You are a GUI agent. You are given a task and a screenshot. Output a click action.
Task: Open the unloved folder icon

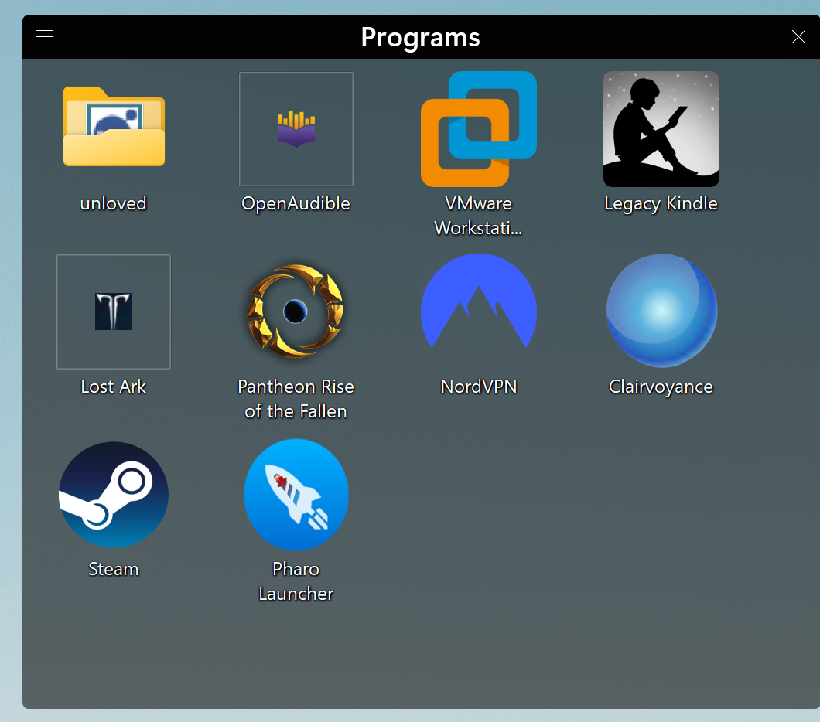(114, 128)
